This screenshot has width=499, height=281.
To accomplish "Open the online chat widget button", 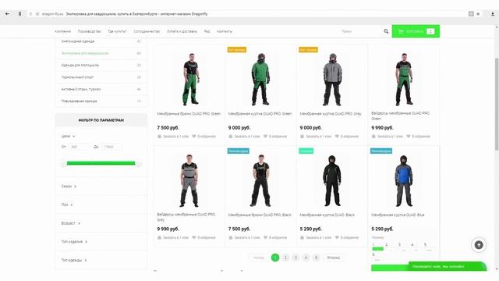I will tap(448, 266).
